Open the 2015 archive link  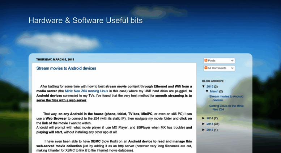coord(210,86)
